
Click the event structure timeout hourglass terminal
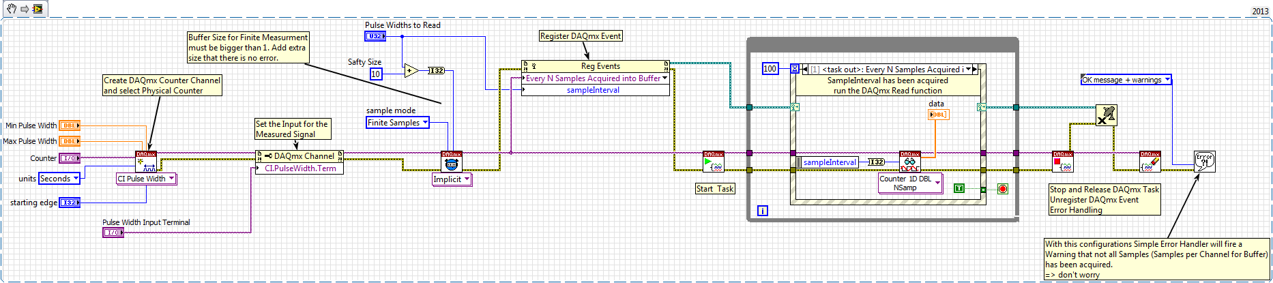pyautogui.click(x=795, y=69)
